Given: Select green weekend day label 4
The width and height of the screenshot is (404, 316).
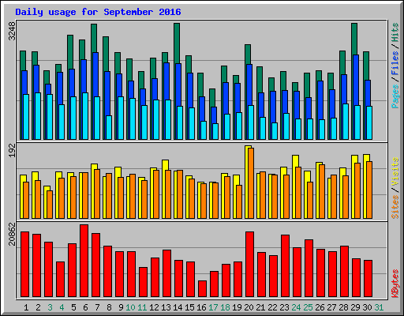Looking at the screenshot, I should [62, 307].
